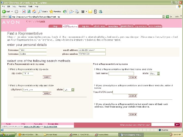Open the what's new tab

point(99,26)
